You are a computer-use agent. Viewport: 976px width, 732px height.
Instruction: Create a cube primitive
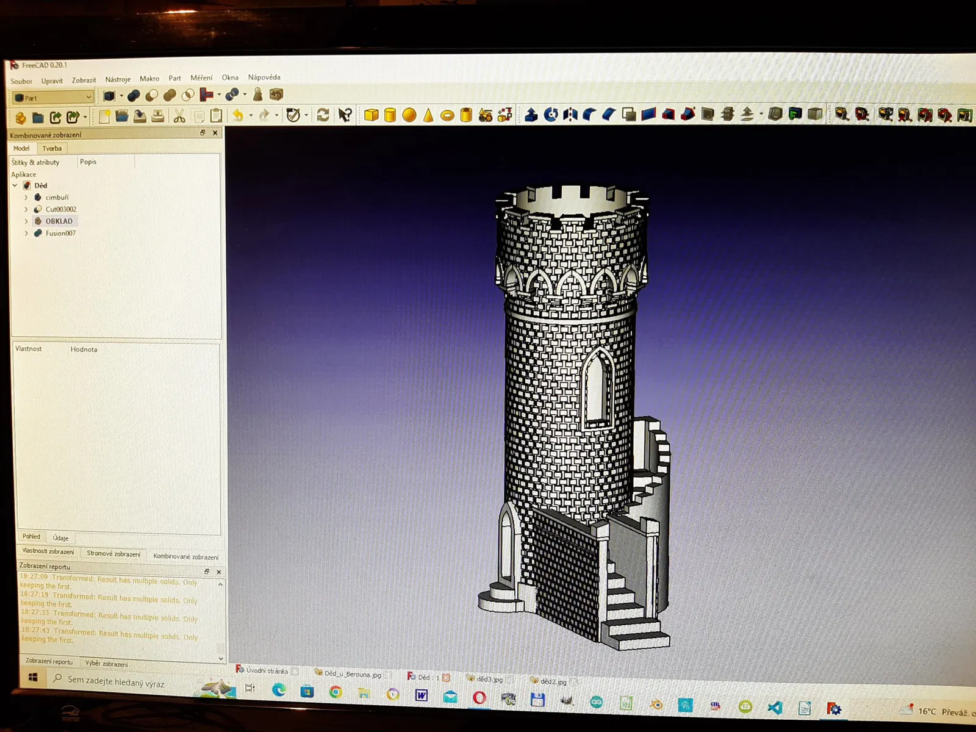point(371,115)
